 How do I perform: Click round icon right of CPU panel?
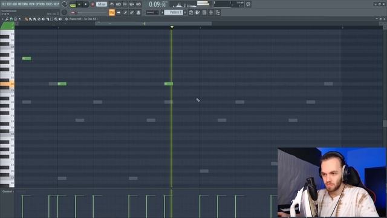pyautogui.click(x=249, y=4)
